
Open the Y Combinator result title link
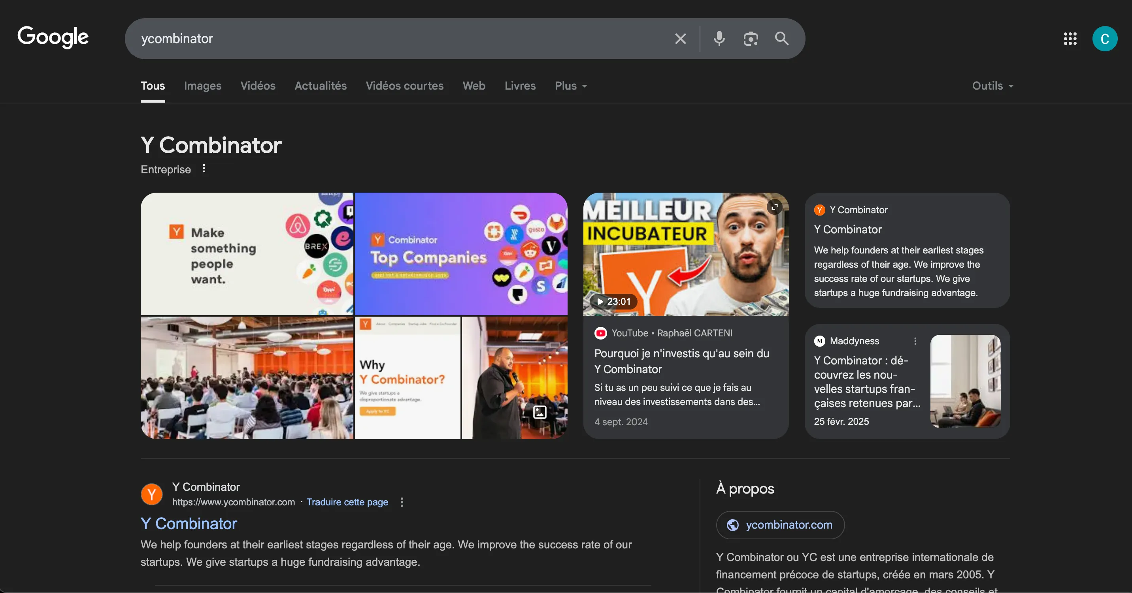point(189,524)
